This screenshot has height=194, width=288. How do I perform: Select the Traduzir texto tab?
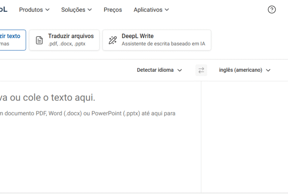coord(12,40)
